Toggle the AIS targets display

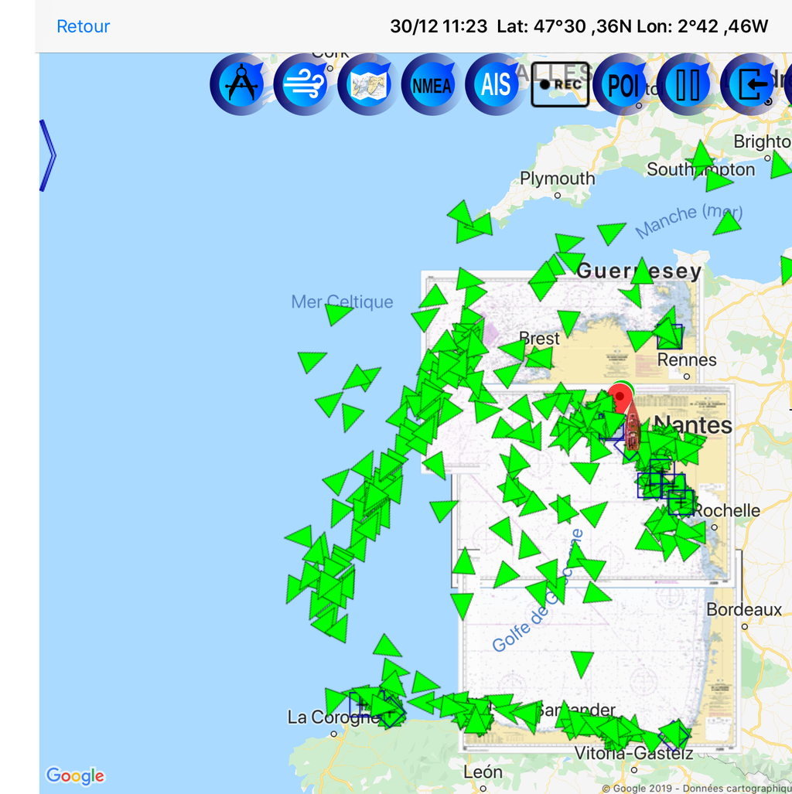click(x=496, y=84)
